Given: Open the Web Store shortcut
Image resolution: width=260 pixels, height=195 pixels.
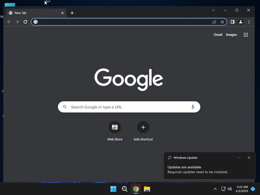Looking at the screenshot, I should [x=115, y=131].
